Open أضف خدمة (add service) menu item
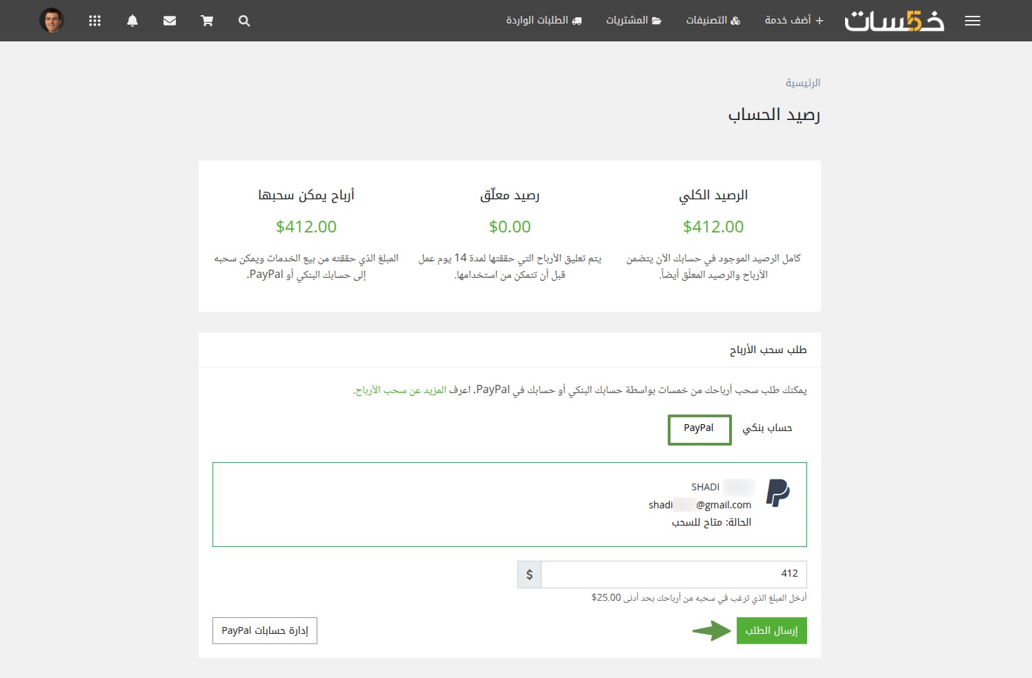Image resolution: width=1032 pixels, height=678 pixels. 794,21
